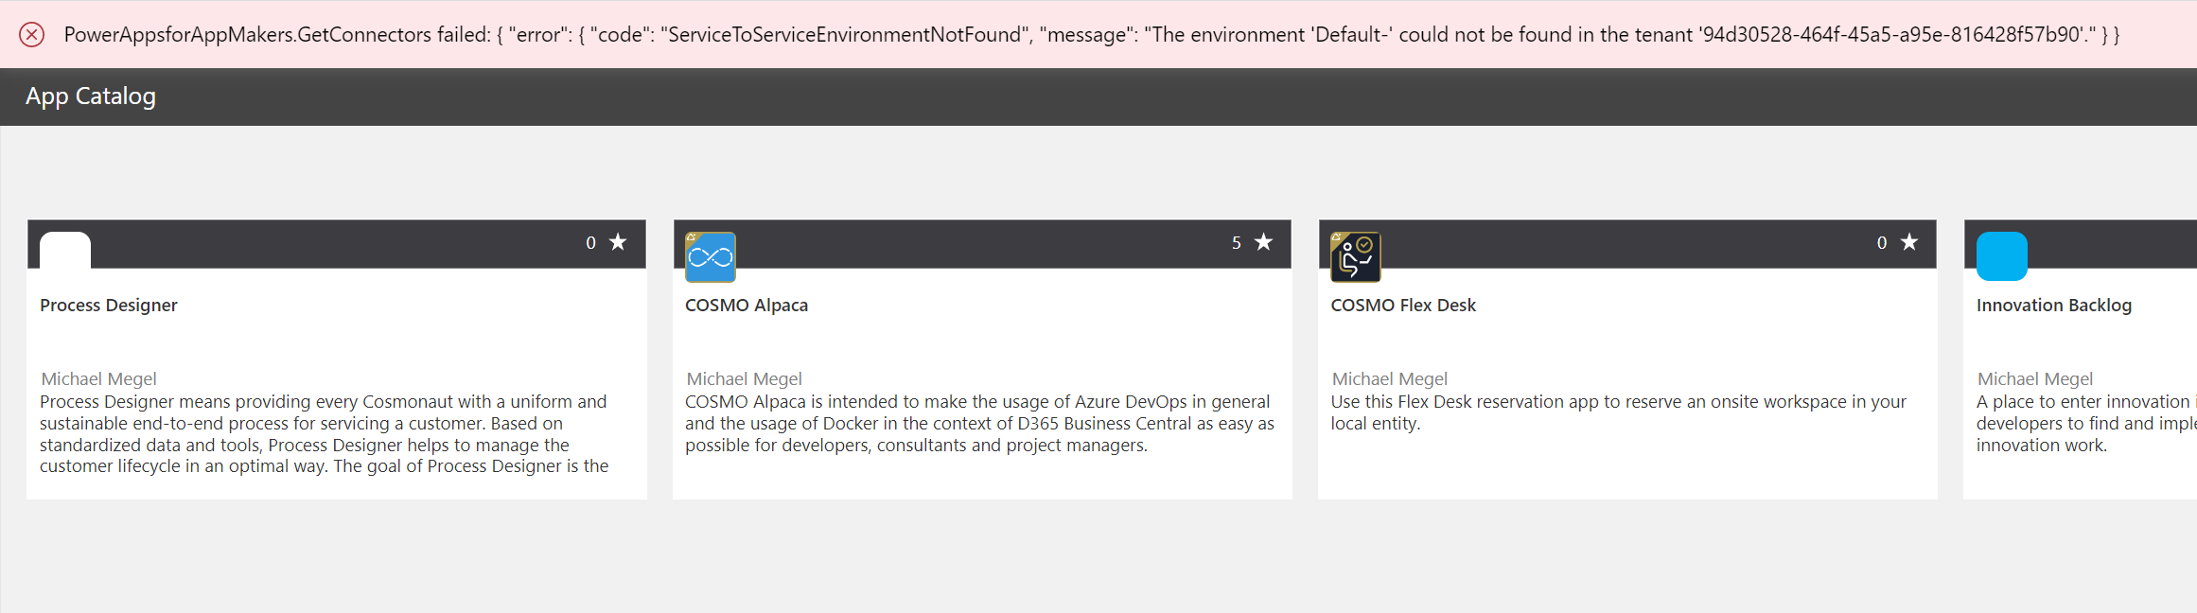
Task: Click the Flex Desk description text
Action: pyautogui.click(x=1618, y=412)
